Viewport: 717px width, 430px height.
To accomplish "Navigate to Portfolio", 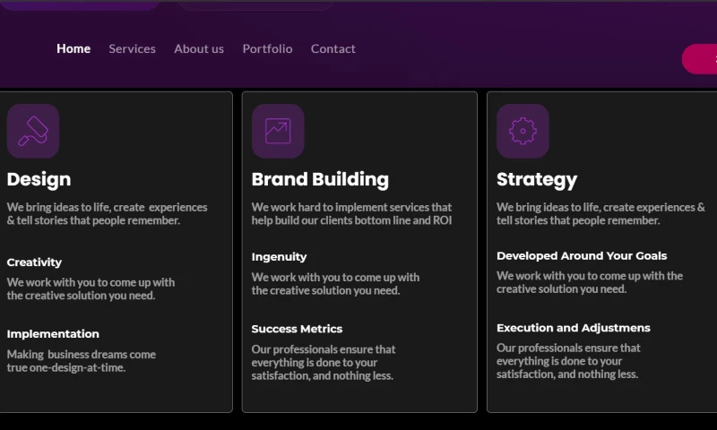I will tap(267, 48).
